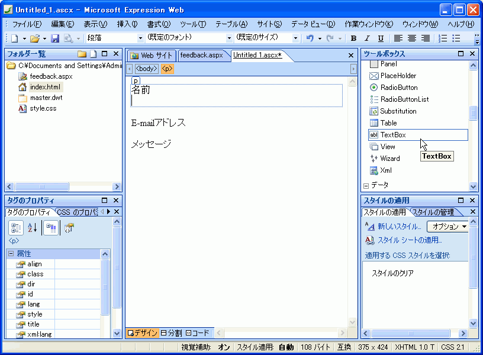Toggle italic formatting
483x355 pixels.
click(367, 38)
